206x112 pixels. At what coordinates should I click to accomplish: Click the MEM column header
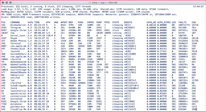pos(70,22)
